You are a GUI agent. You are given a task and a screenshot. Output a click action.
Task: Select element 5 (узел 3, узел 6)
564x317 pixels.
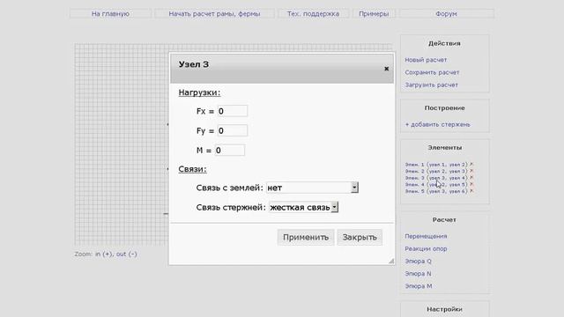coord(436,191)
